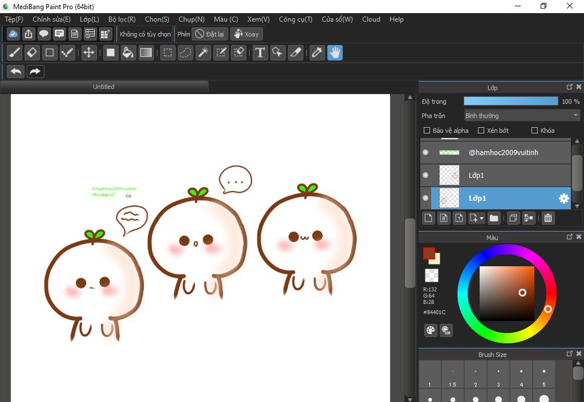Choose the Bucket fill tool
The width and height of the screenshot is (584, 402).
128,52
